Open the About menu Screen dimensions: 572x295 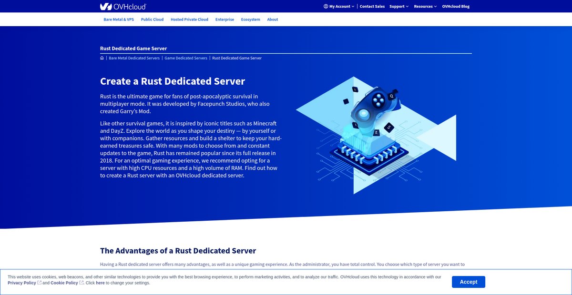(273, 20)
